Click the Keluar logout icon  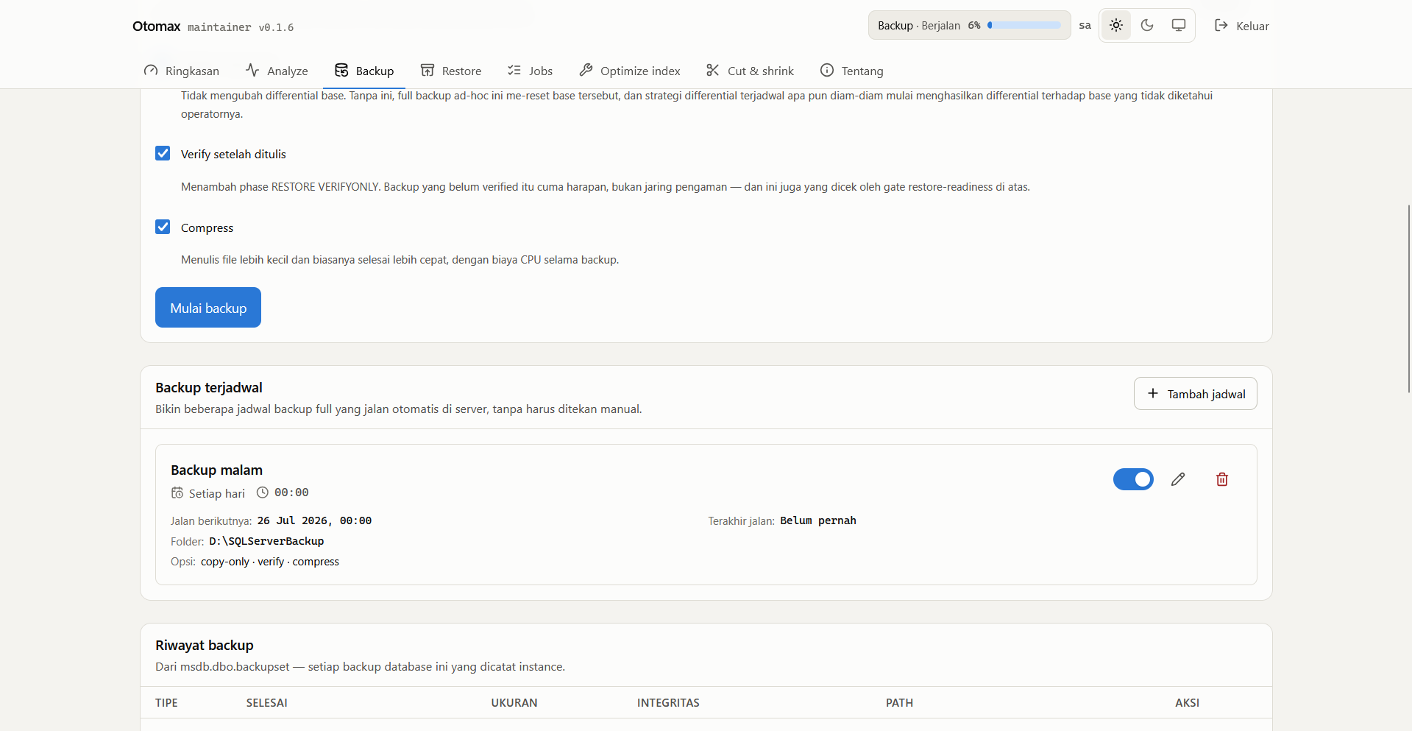1221,26
